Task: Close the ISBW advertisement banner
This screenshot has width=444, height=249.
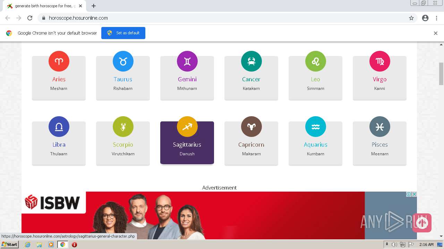Action: point(414,194)
